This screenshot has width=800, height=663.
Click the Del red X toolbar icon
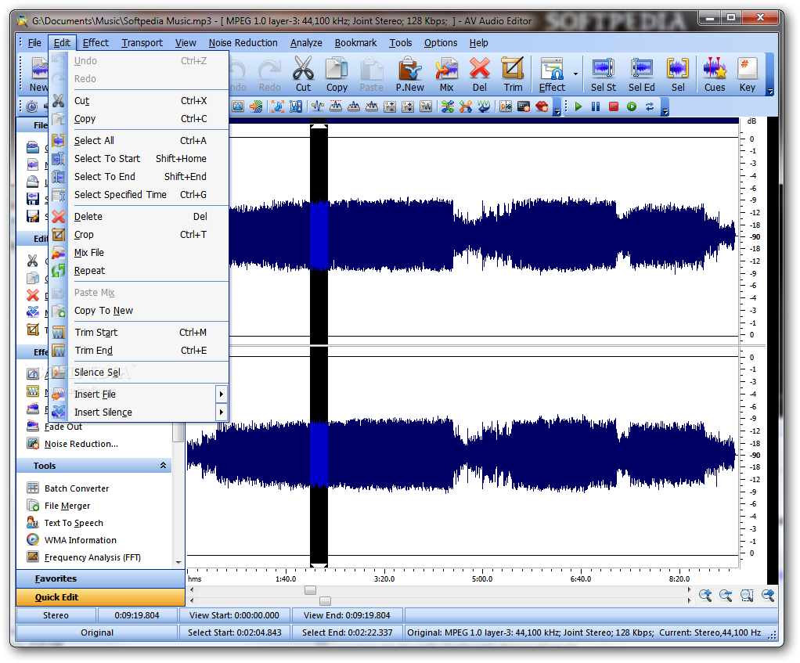(479, 69)
